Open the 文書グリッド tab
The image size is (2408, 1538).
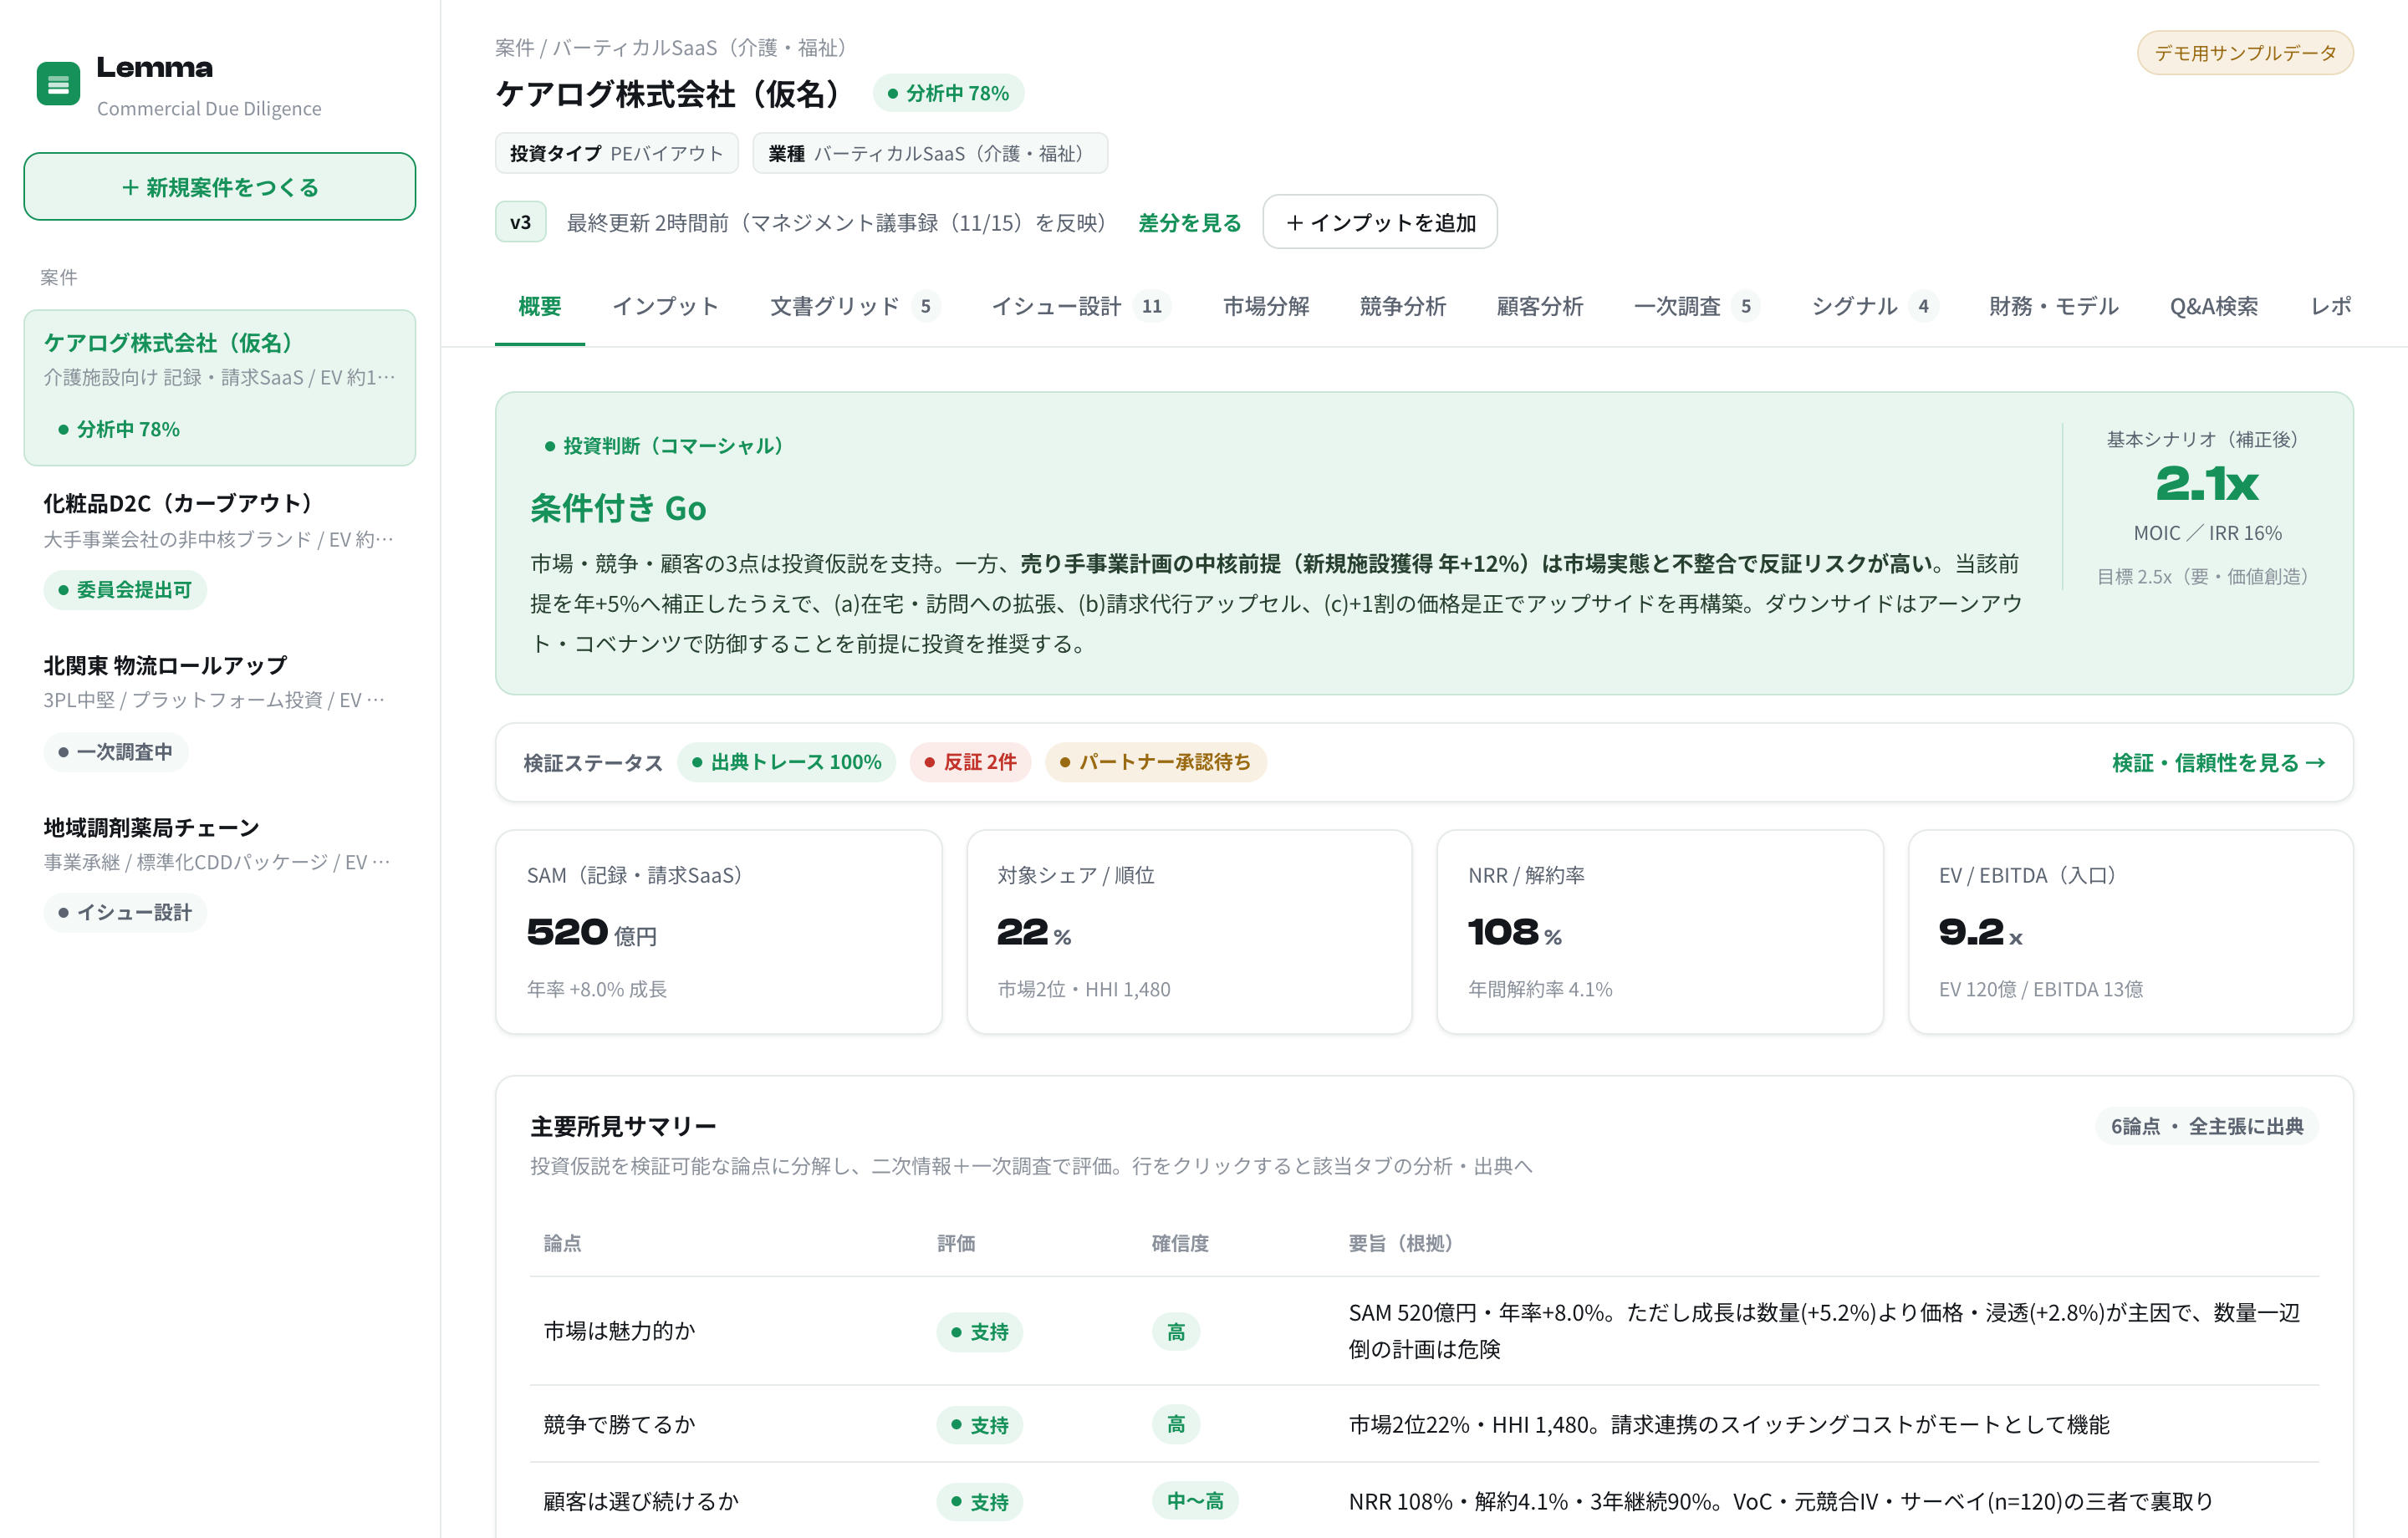tap(855, 306)
